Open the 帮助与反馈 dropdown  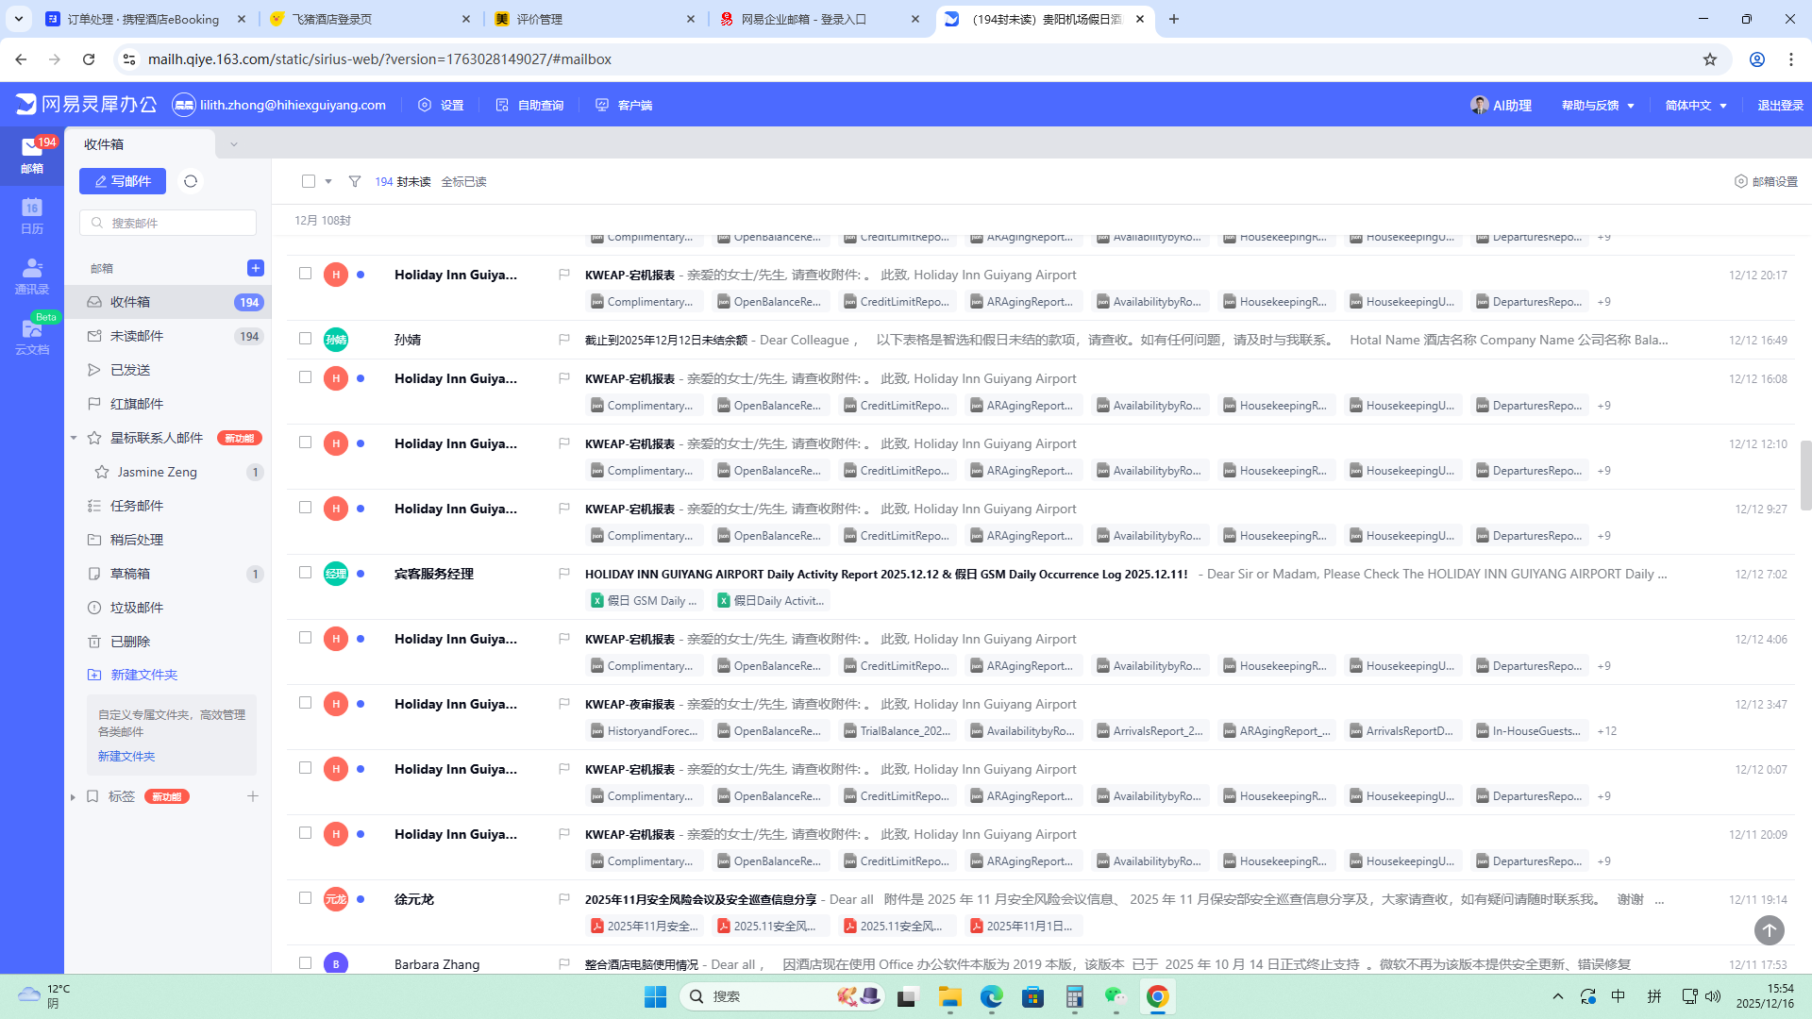coord(1597,105)
